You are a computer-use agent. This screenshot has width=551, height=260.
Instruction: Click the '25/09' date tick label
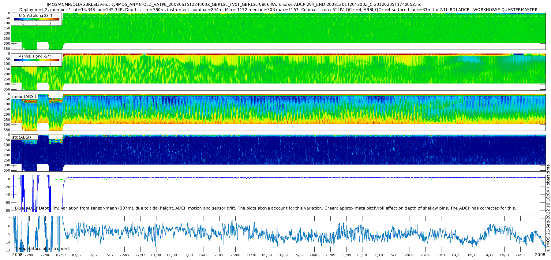pos(330,255)
